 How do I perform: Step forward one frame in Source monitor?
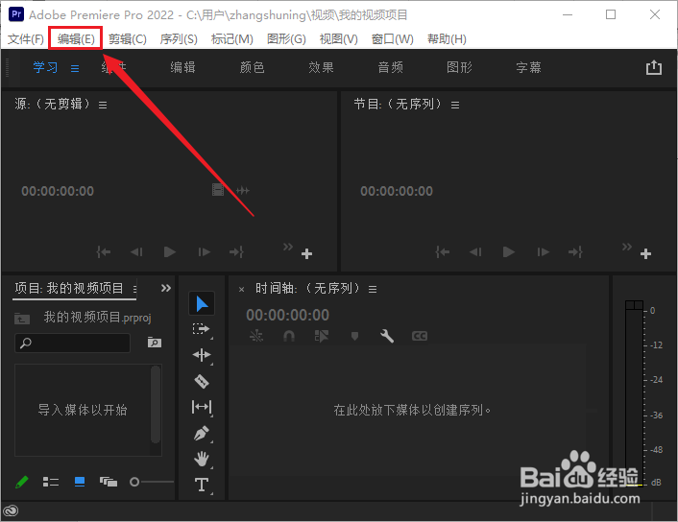[x=205, y=251]
